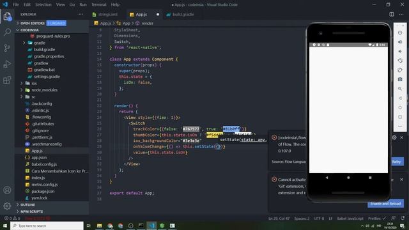This screenshot has width=409, height=230.
Task: Dismiss the Flow error notification
Action: (402, 137)
